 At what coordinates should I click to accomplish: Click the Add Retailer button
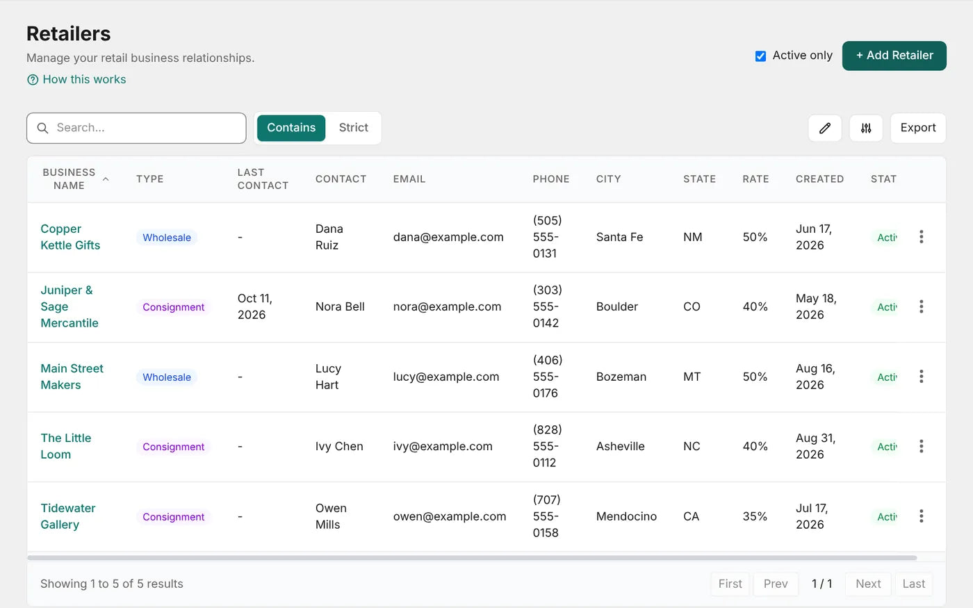[894, 56]
